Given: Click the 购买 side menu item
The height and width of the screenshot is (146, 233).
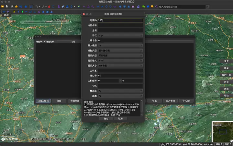Looking at the screenshot, I should tap(226, 68).
